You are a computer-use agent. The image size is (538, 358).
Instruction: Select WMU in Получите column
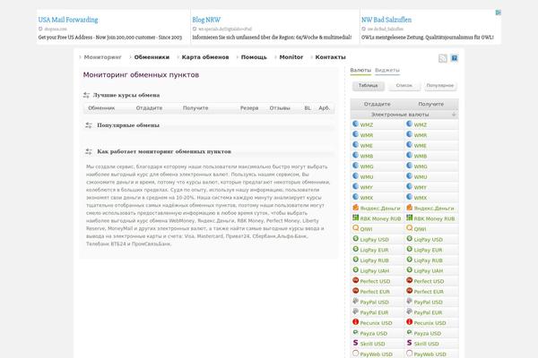(421, 177)
